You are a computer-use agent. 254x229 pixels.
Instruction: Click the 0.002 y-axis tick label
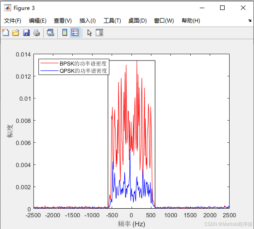[x=23, y=187]
